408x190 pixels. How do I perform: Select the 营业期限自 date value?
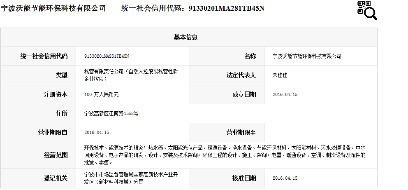pos(97,132)
